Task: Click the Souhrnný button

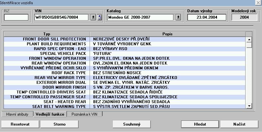Action: coord(132,124)
